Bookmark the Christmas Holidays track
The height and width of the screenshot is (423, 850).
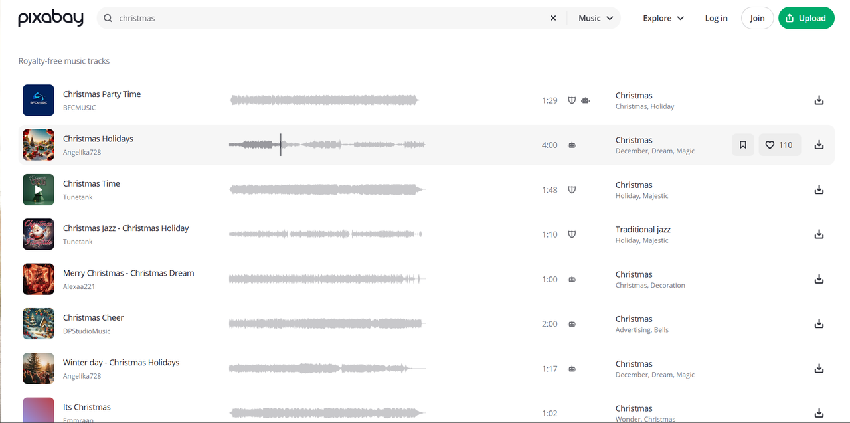coord(742,144)
